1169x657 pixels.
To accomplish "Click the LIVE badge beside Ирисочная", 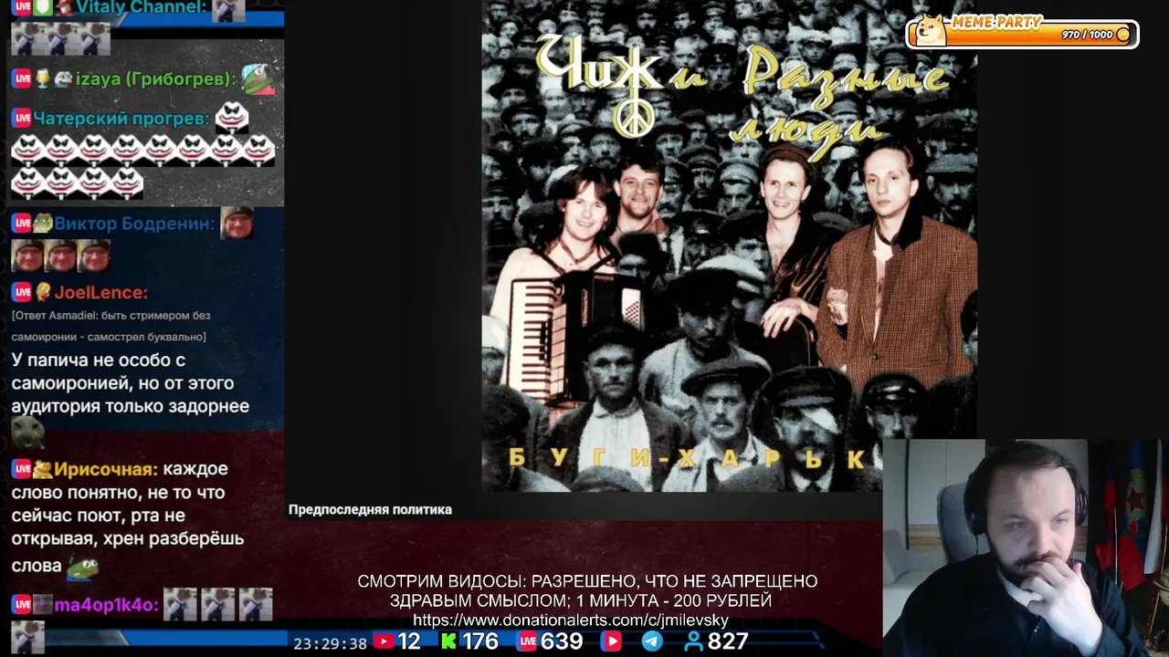I will 22,469.
